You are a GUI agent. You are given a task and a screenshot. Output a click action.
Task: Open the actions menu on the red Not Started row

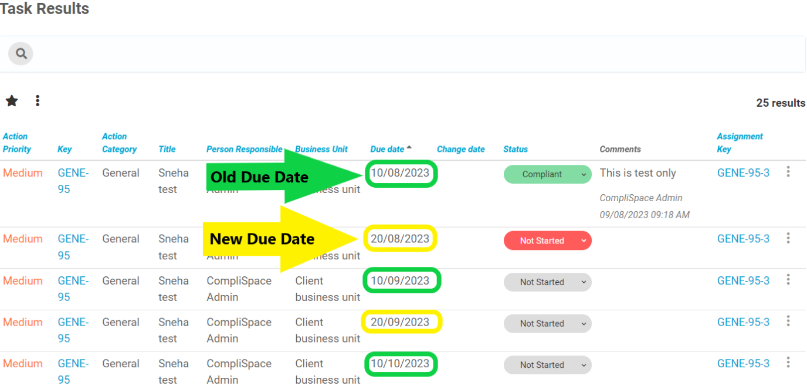tap(788, 238)
